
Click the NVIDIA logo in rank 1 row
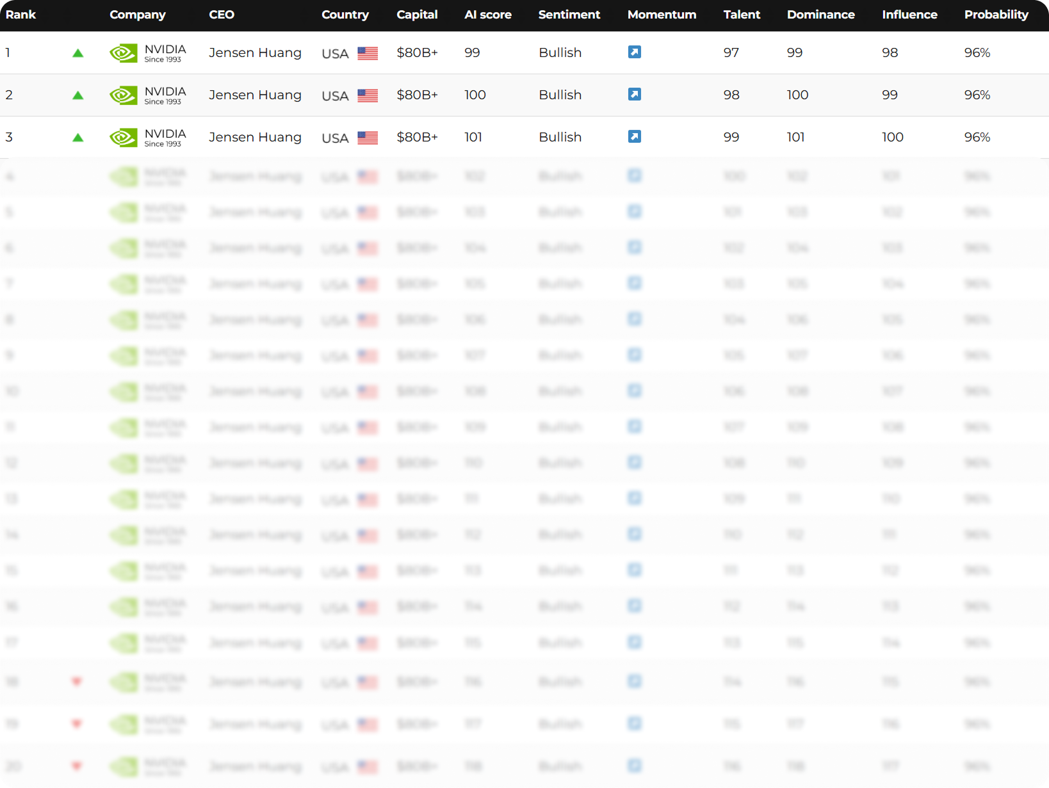[124, 53]
